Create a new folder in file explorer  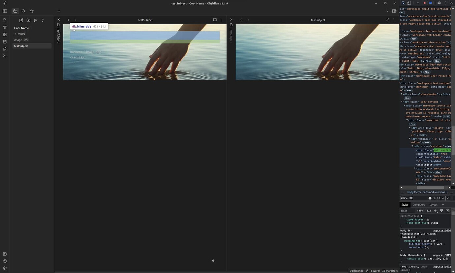pyautogui.click(x=28, y=20)
